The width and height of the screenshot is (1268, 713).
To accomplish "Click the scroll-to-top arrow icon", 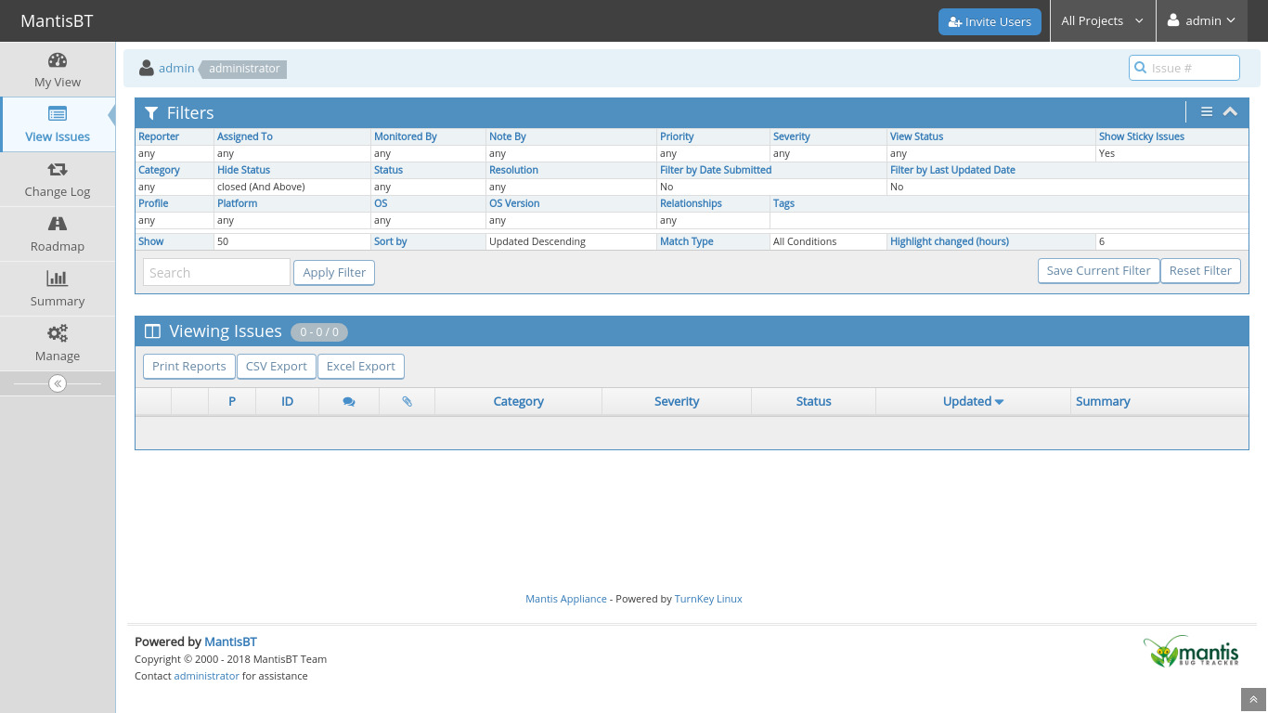I will point(1253,700).
